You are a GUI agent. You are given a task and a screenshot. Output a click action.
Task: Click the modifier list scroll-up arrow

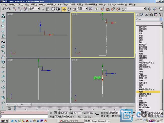161,27
